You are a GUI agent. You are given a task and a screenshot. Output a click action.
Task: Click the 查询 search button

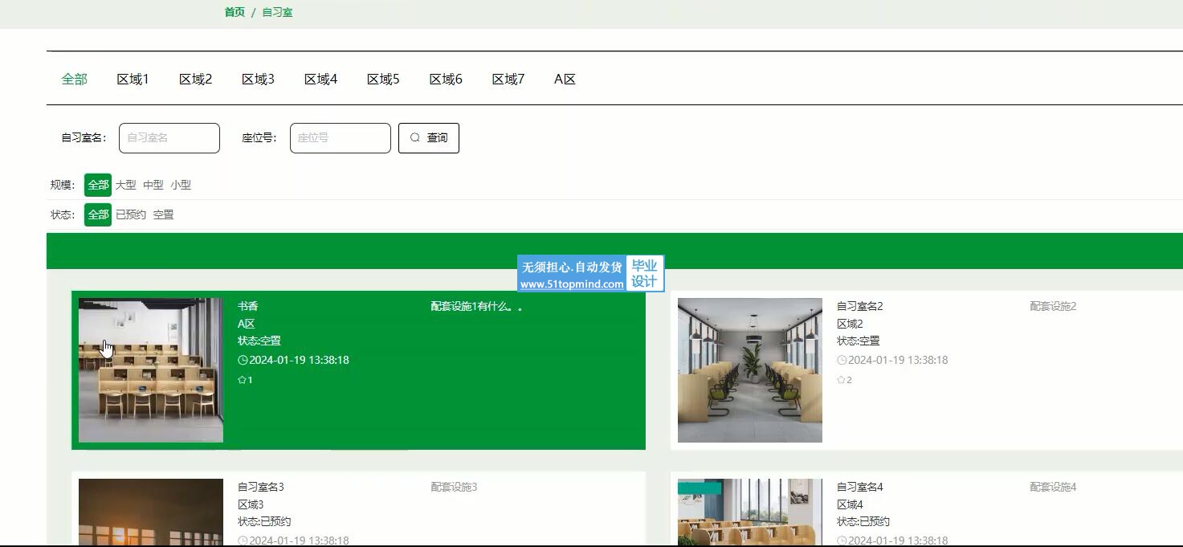coord(429,138)
